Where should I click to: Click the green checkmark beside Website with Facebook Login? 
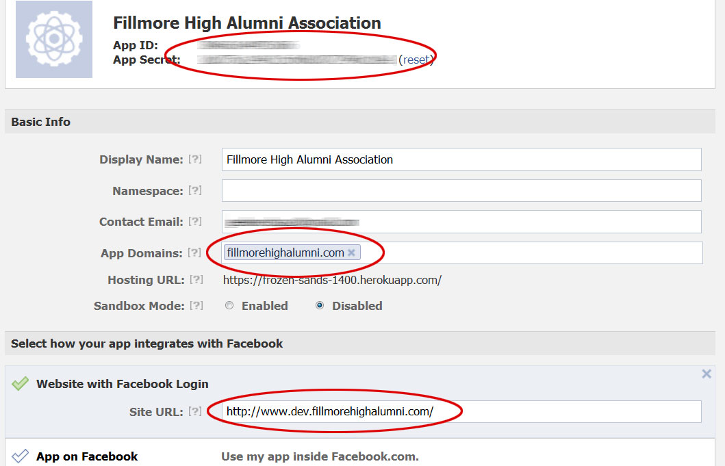coord(21,384)
